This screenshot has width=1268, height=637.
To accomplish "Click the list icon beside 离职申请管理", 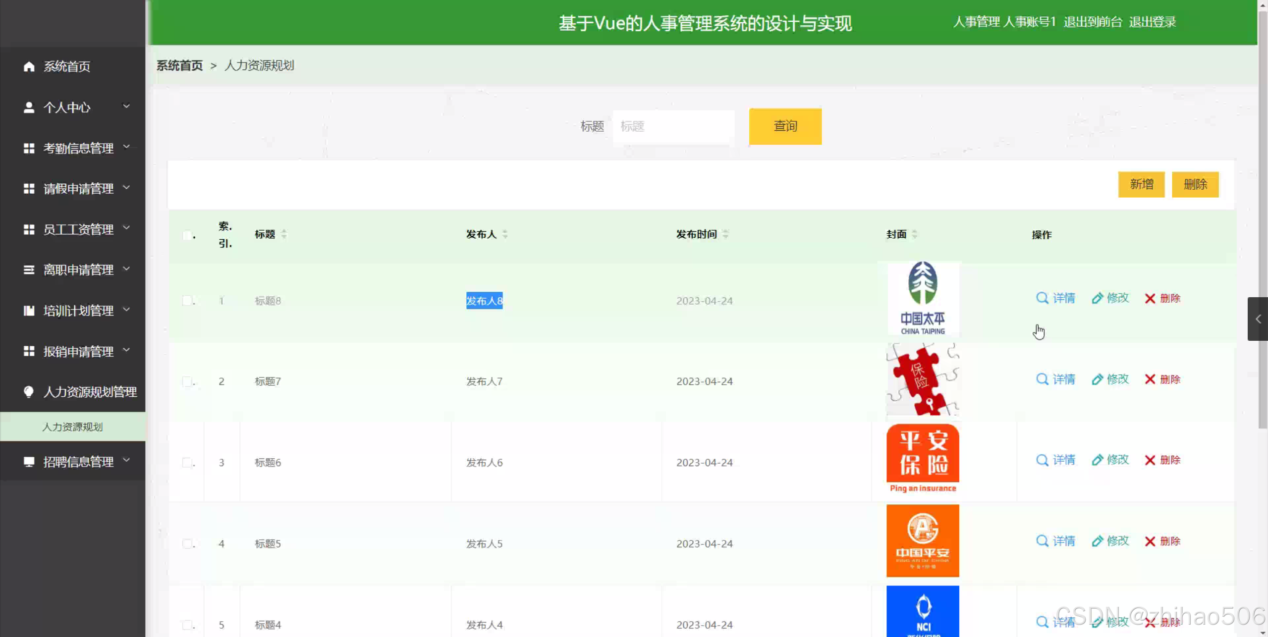I will [28, 269].
